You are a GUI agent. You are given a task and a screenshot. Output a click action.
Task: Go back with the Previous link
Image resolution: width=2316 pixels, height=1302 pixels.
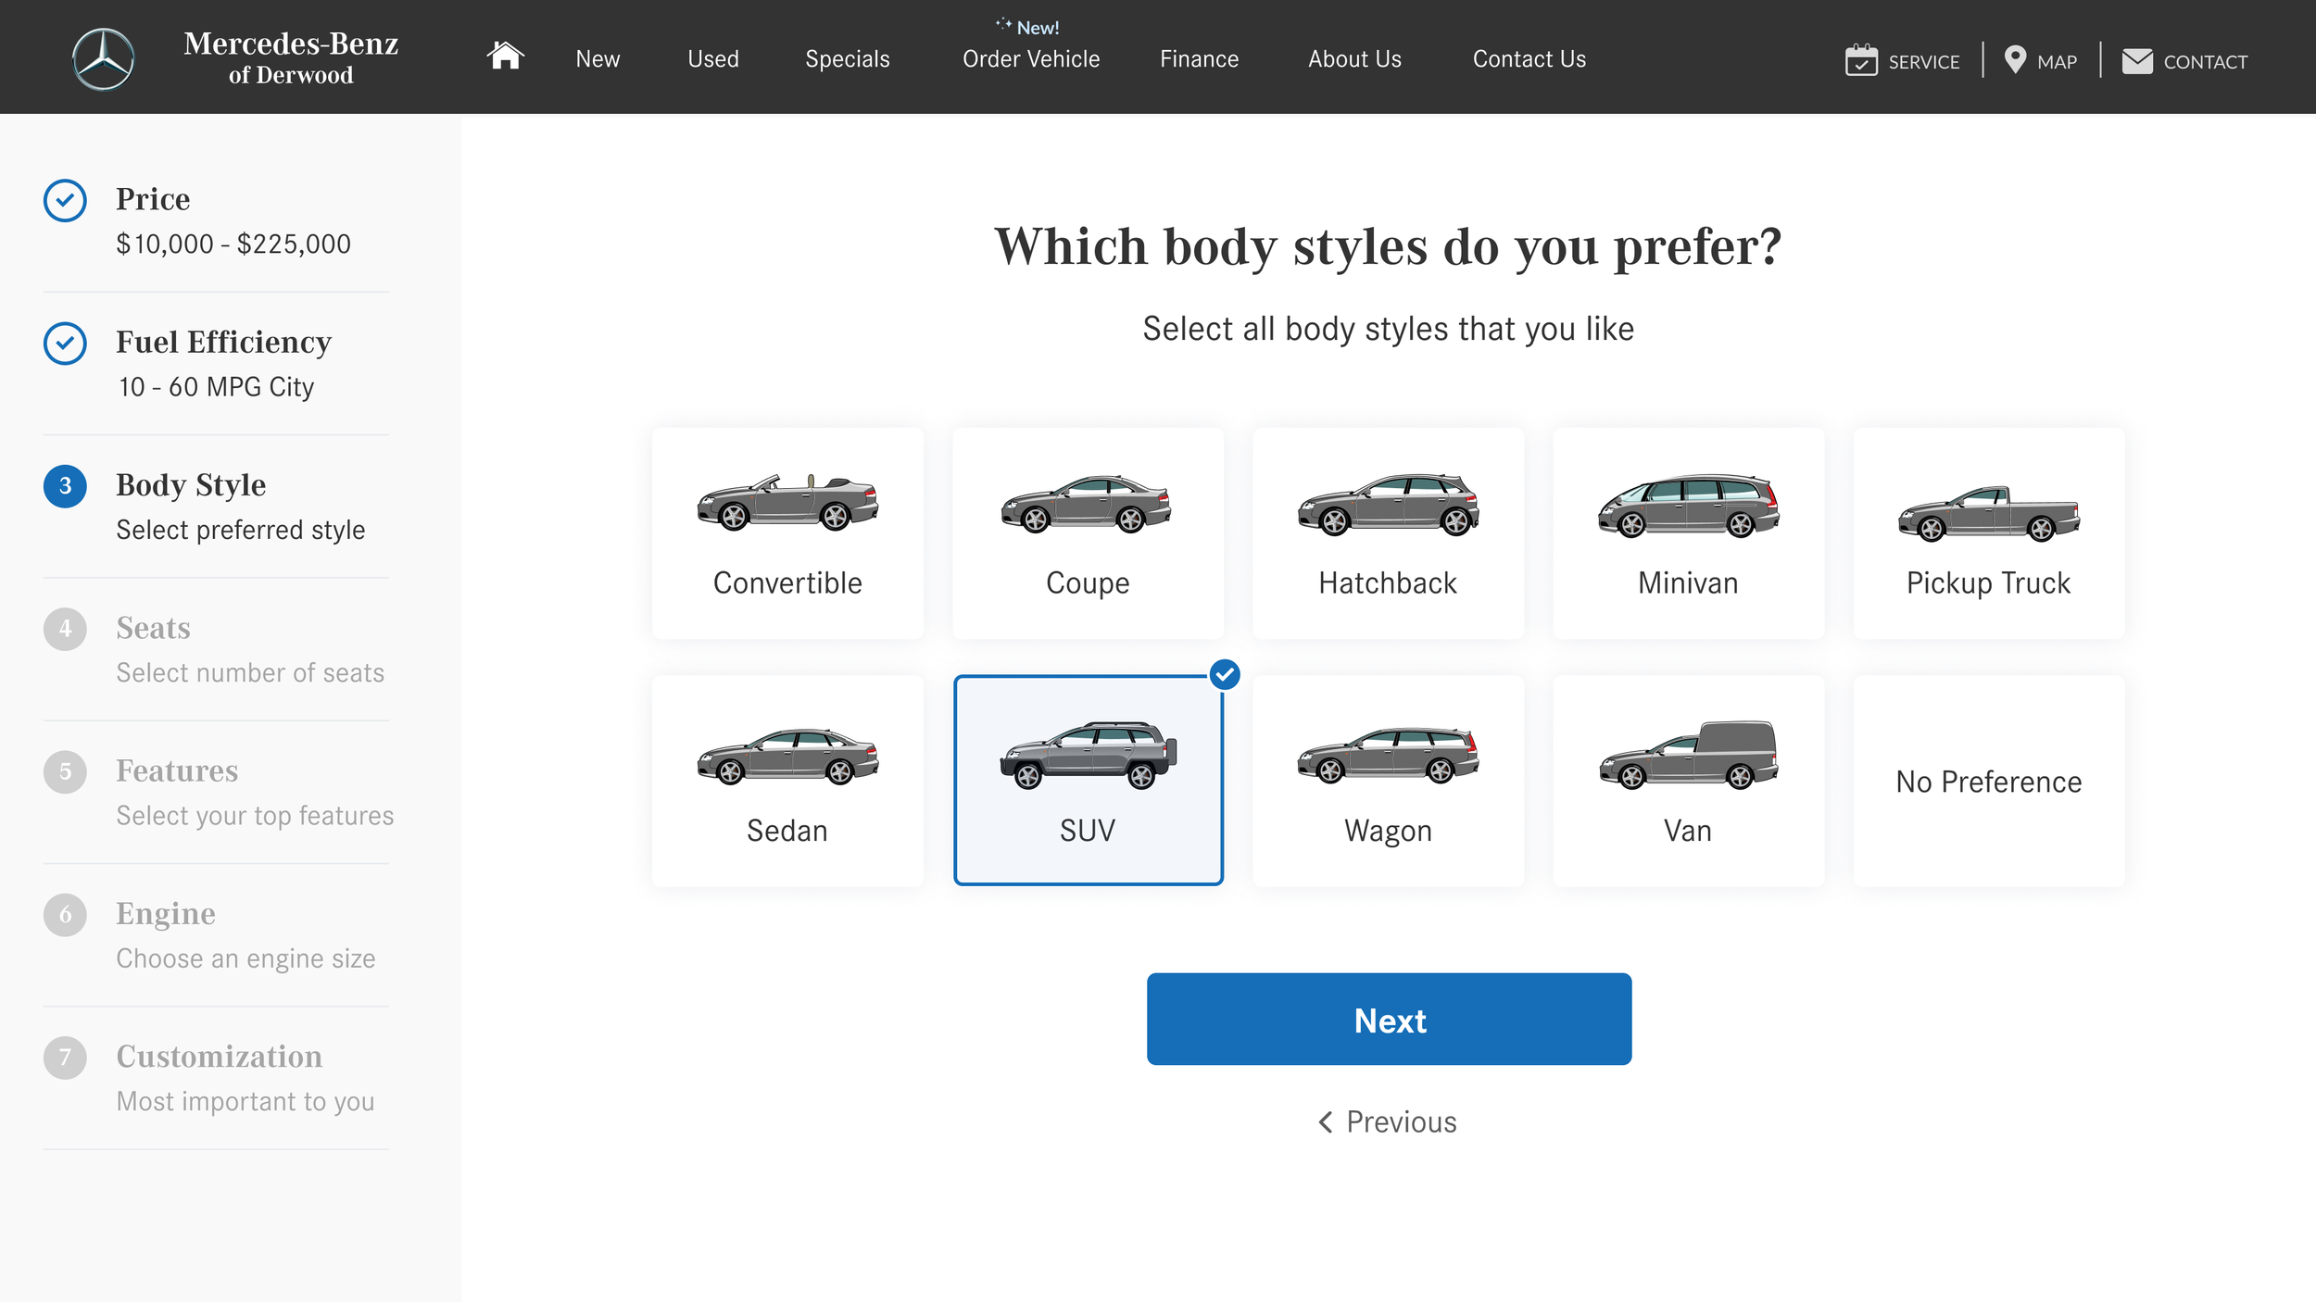click(1388, 1122)
